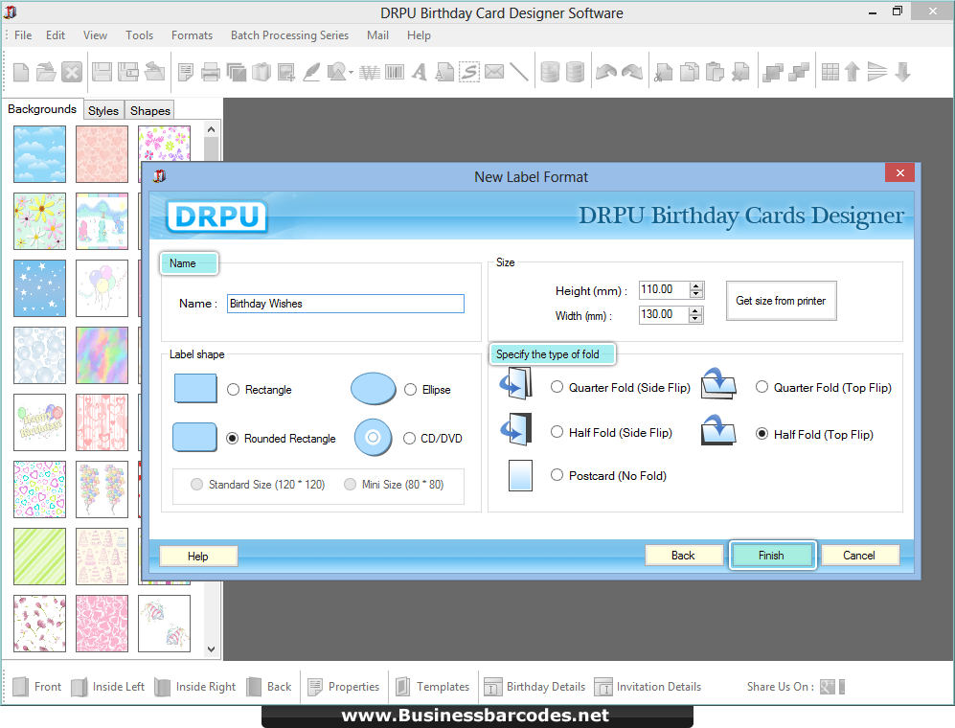The width and height of the screenshot is (955, 728).
Task: Open the shapes tool dropdown arrow
Action: tap(351, 73)
